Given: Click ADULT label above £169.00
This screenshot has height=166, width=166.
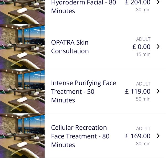Looking at the screenshot, I should [143, 128].
